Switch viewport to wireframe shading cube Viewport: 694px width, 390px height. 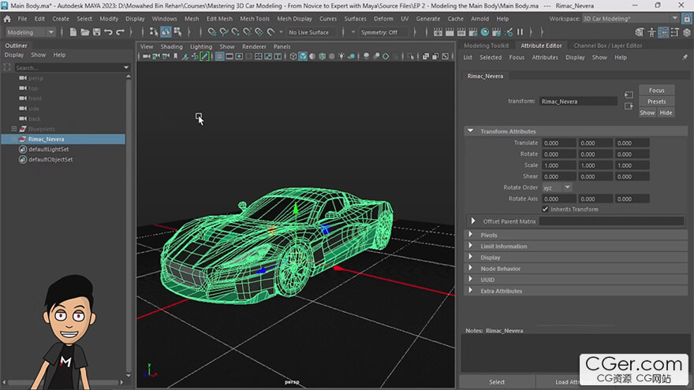[x=293, y=57]
